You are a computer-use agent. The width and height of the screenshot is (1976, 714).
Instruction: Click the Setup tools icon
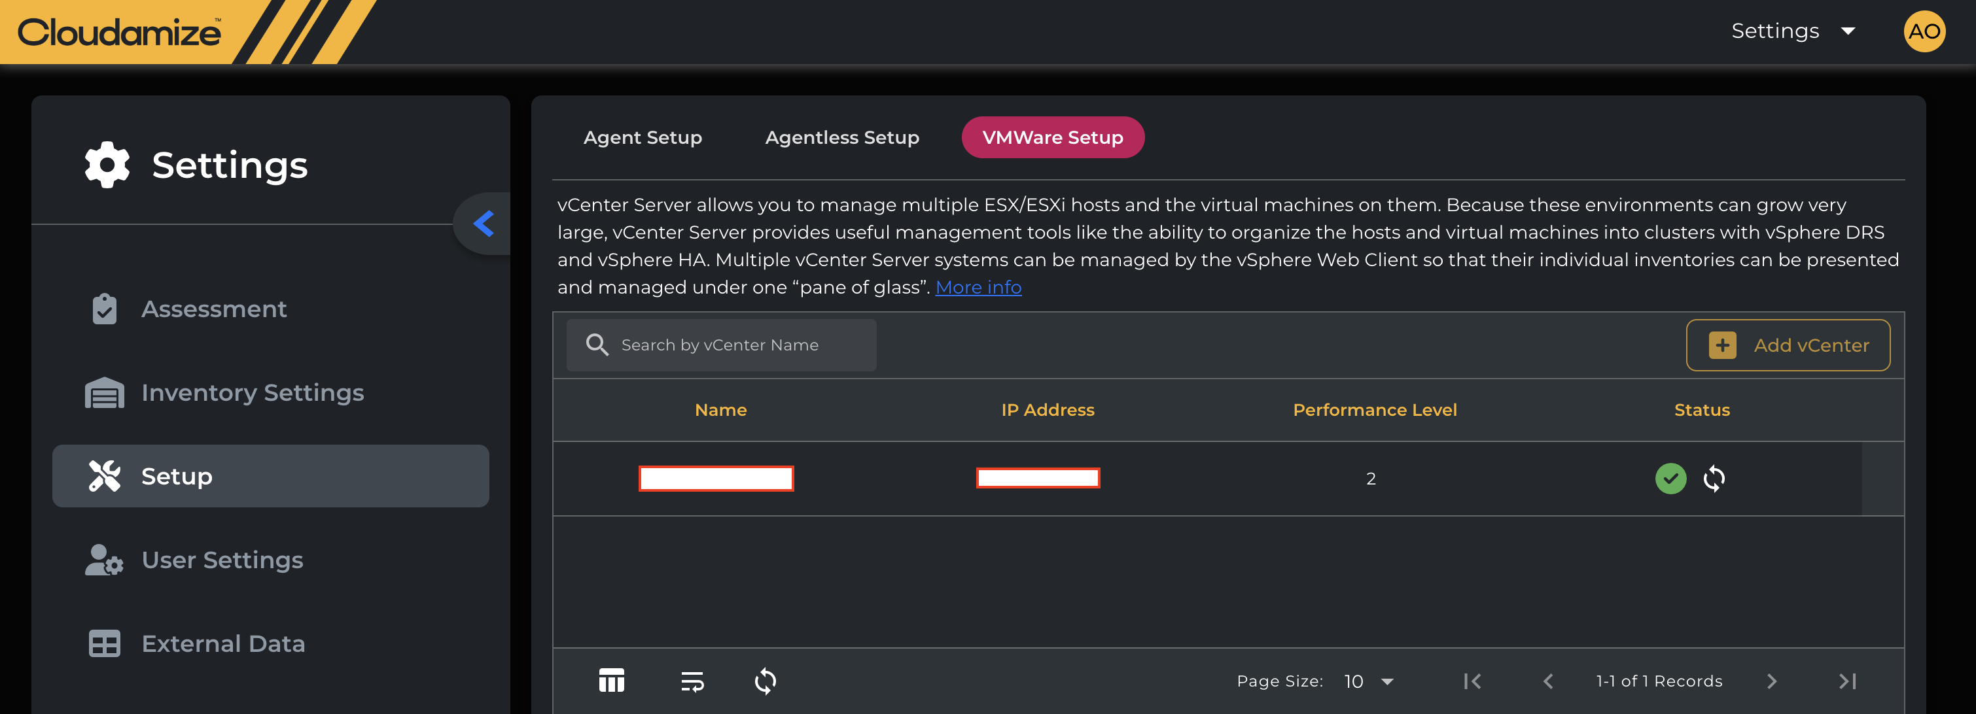coord(104,475)
